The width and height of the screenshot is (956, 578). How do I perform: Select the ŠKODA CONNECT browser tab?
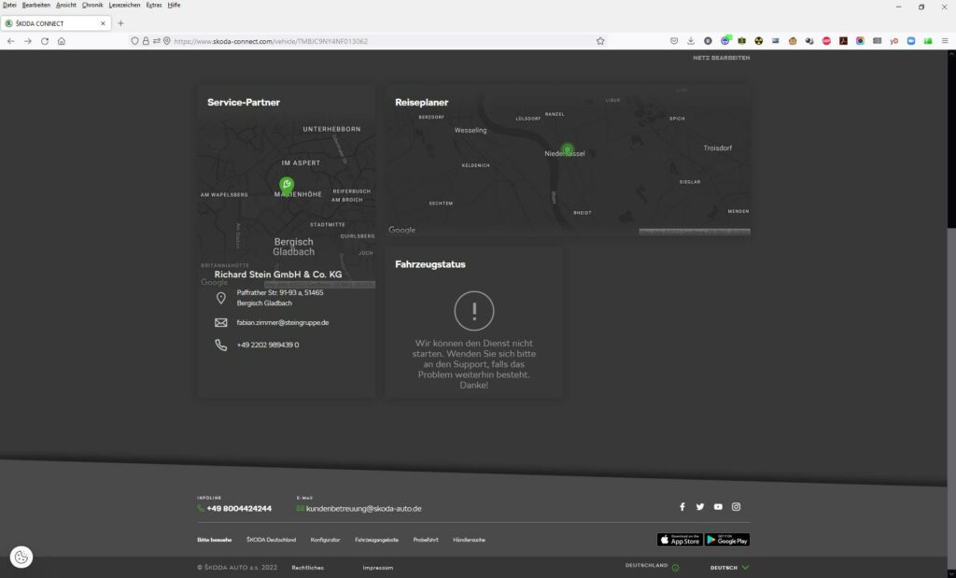(55, 23)
